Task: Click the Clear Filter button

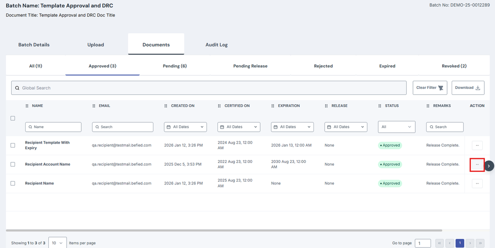Action: click(x=430, y=88)
